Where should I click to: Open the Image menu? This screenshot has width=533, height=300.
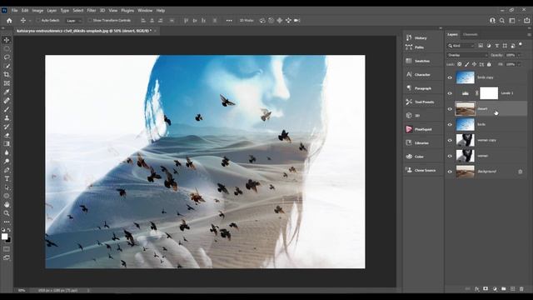[x=37, y=11]
